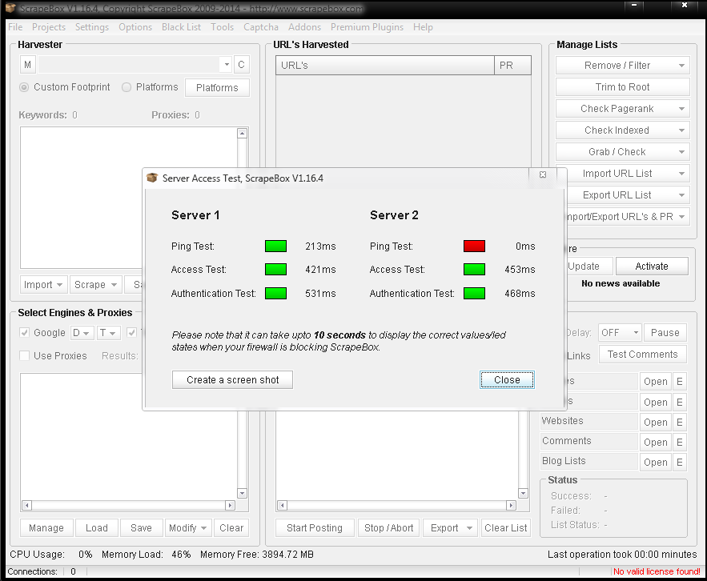Click the Pause button
Viewport: 707px width, 581px height.
[x=665, y=333]
